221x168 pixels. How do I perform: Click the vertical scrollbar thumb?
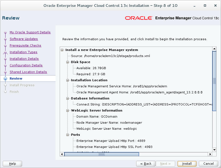tap(214, 81)
